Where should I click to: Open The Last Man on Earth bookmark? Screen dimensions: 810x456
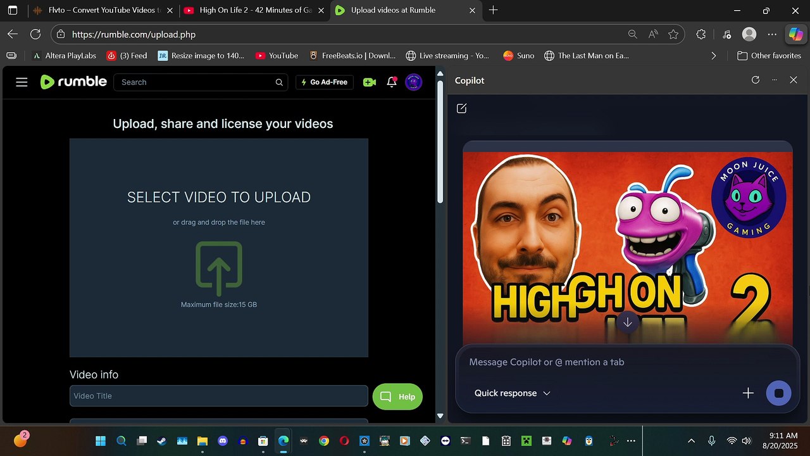[x=587, y=56]
